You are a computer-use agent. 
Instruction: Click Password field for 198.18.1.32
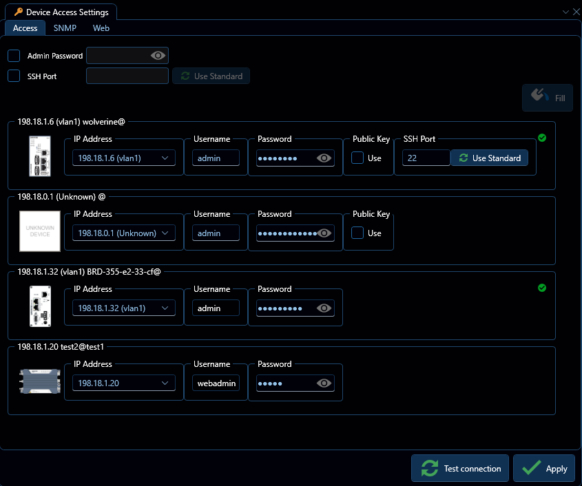tap(295, 308)
